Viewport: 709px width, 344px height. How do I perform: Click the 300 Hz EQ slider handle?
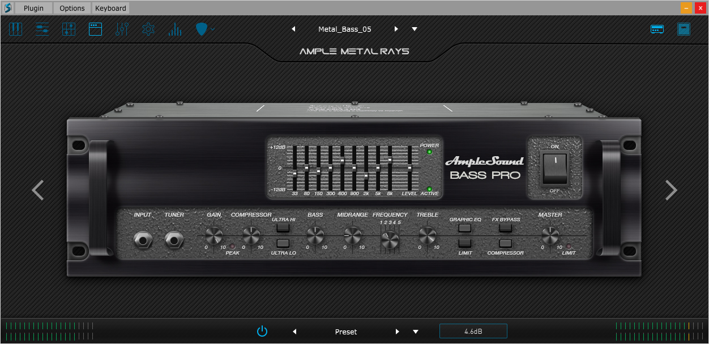(330, 167)
